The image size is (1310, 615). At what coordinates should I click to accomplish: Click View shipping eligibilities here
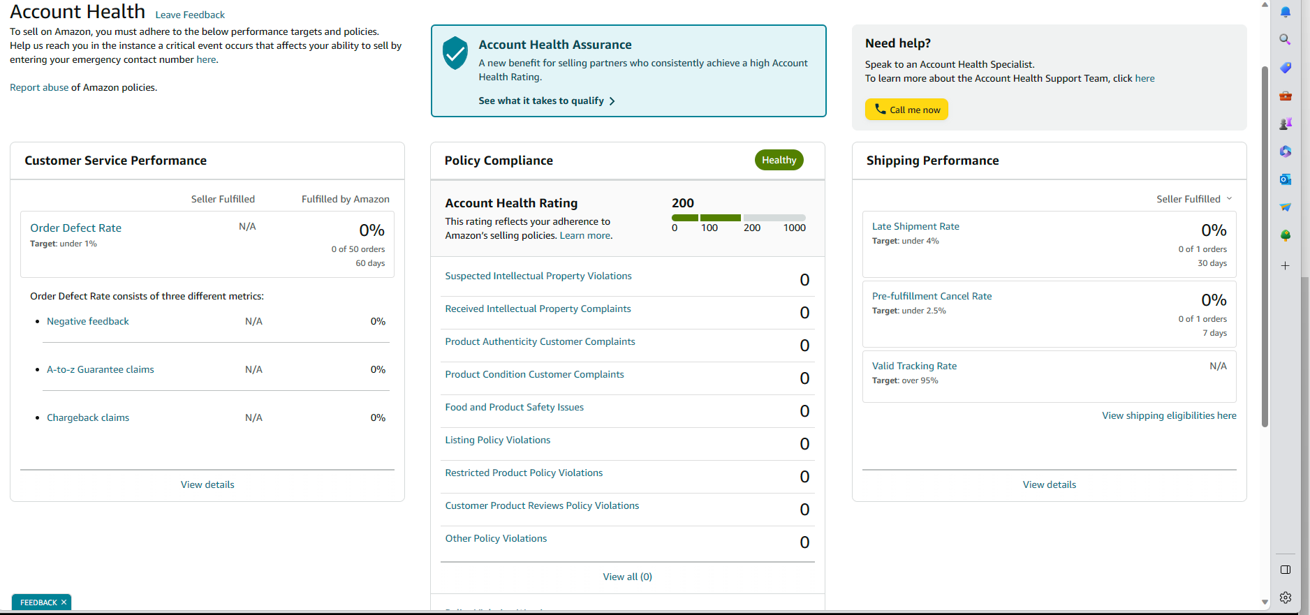coord(1170,415)
